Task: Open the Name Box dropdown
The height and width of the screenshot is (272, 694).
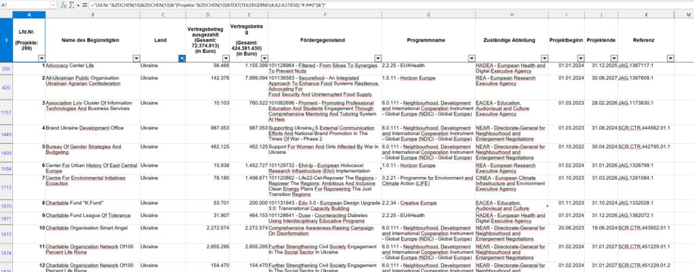Action: [x=52, y=5]
